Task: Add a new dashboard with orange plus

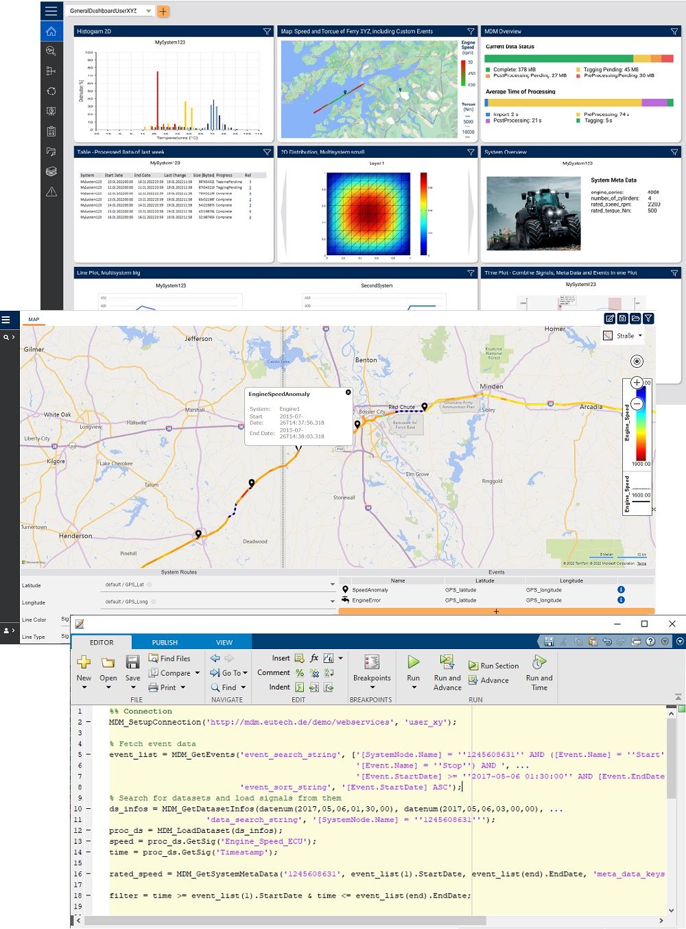Action: [163, 11]
